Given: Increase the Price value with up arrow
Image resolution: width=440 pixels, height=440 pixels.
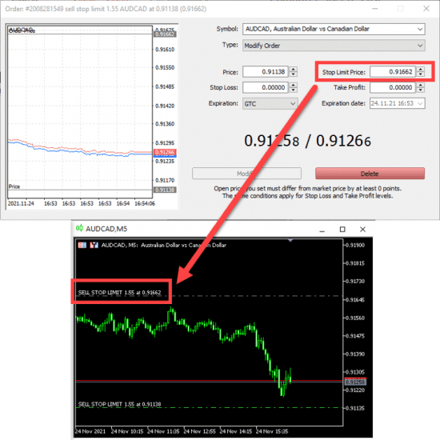Looking at the screenshot, I should click(x=294, y=69).
